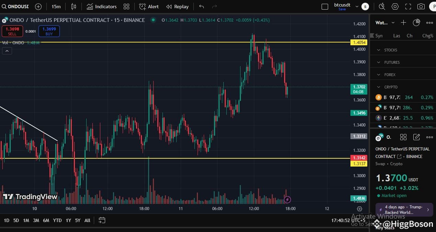Switch to the 5D timeframe tab
The height and width of the screenshot is (232, 436).
click(16, 220)
